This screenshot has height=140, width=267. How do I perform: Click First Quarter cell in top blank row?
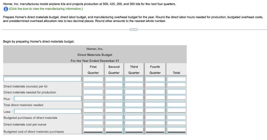point(93,79)
